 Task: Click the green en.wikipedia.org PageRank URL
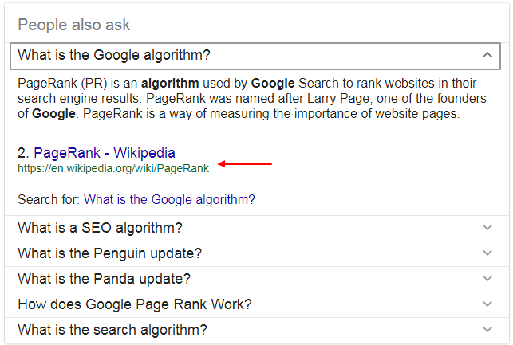[113, 168]
